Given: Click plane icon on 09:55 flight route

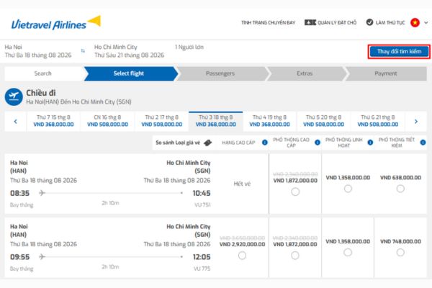Looking at the screenshot, I should coord(42,257).
